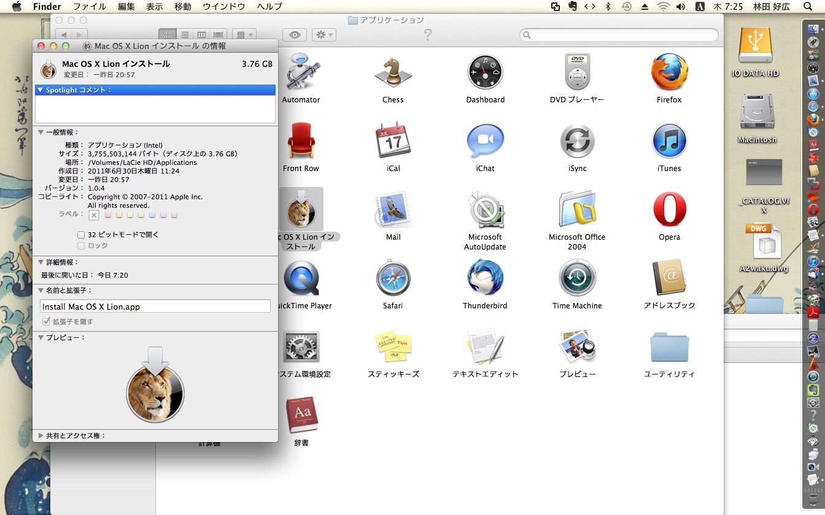Viewport: 825px width, 515px height.
Task: Select the IO DATA HD desktop drive
Action: 755,46
